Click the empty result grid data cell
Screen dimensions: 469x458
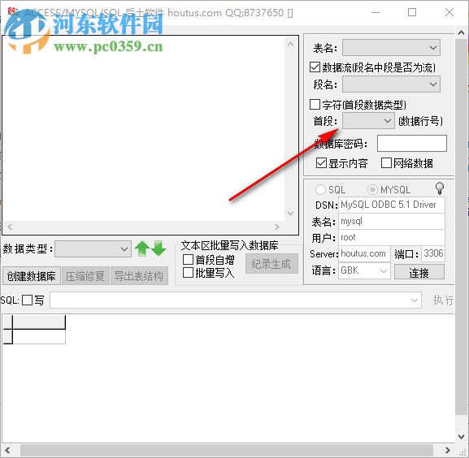pos(39,336)
